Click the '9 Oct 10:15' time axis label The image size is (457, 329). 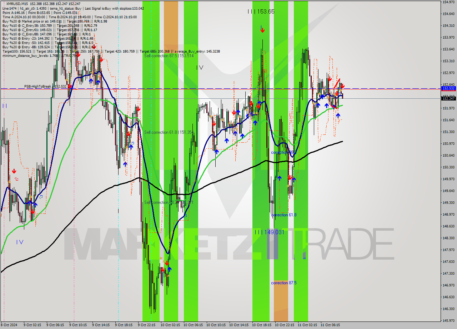[x=77, y=325]
